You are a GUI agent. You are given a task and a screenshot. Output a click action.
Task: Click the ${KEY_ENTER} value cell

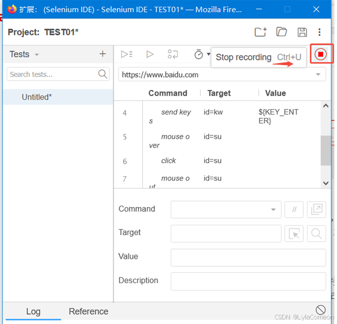click(279, 116)
